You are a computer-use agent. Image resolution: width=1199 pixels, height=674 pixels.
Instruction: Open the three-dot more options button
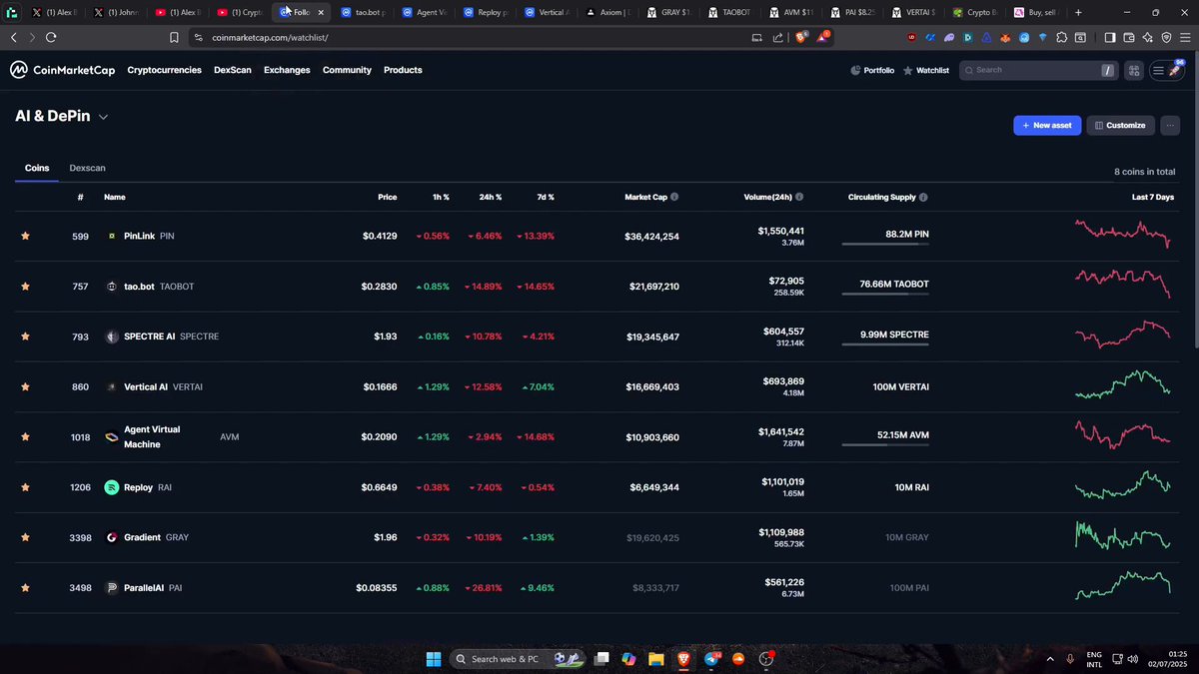point(1170,125)
